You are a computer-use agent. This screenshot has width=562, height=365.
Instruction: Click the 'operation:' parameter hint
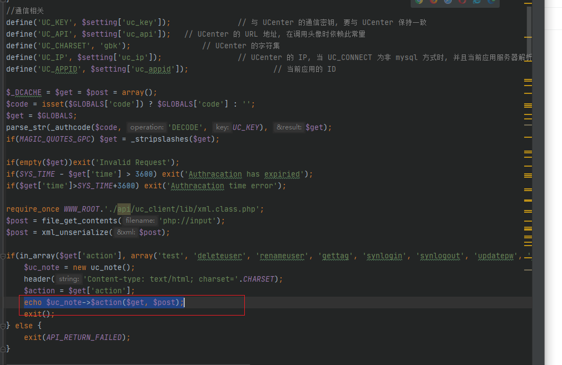146,127
